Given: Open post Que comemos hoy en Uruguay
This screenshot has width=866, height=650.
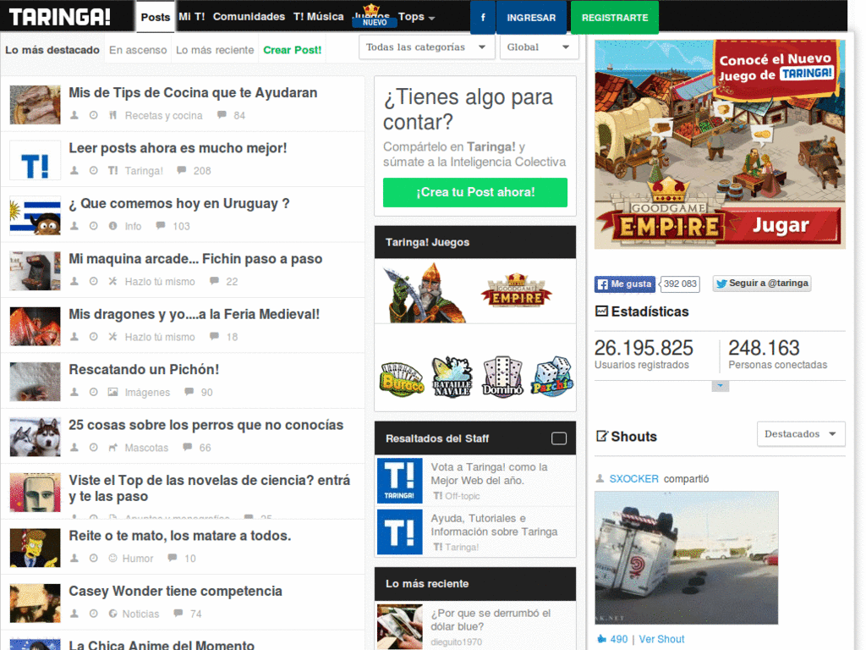Looking at the screenshot, I should tap(179, 203).
